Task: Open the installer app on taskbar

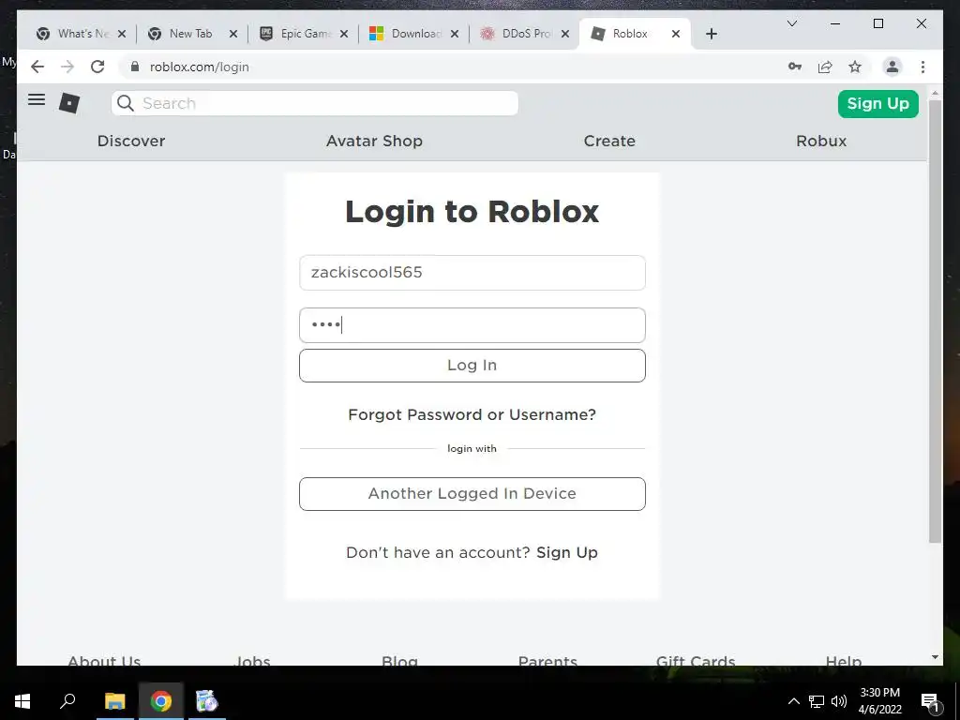Action: pos(207,701)
